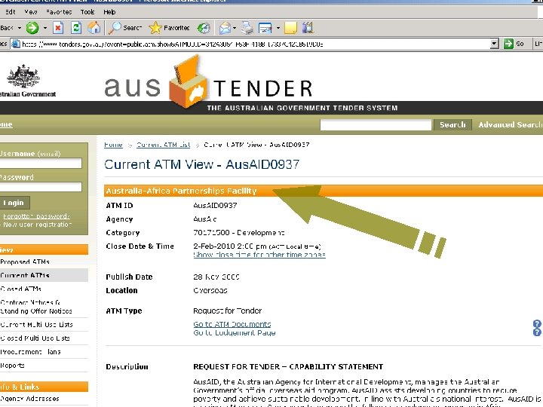
Task: Open the Favorites menu
Action: (x=59, y=12)
